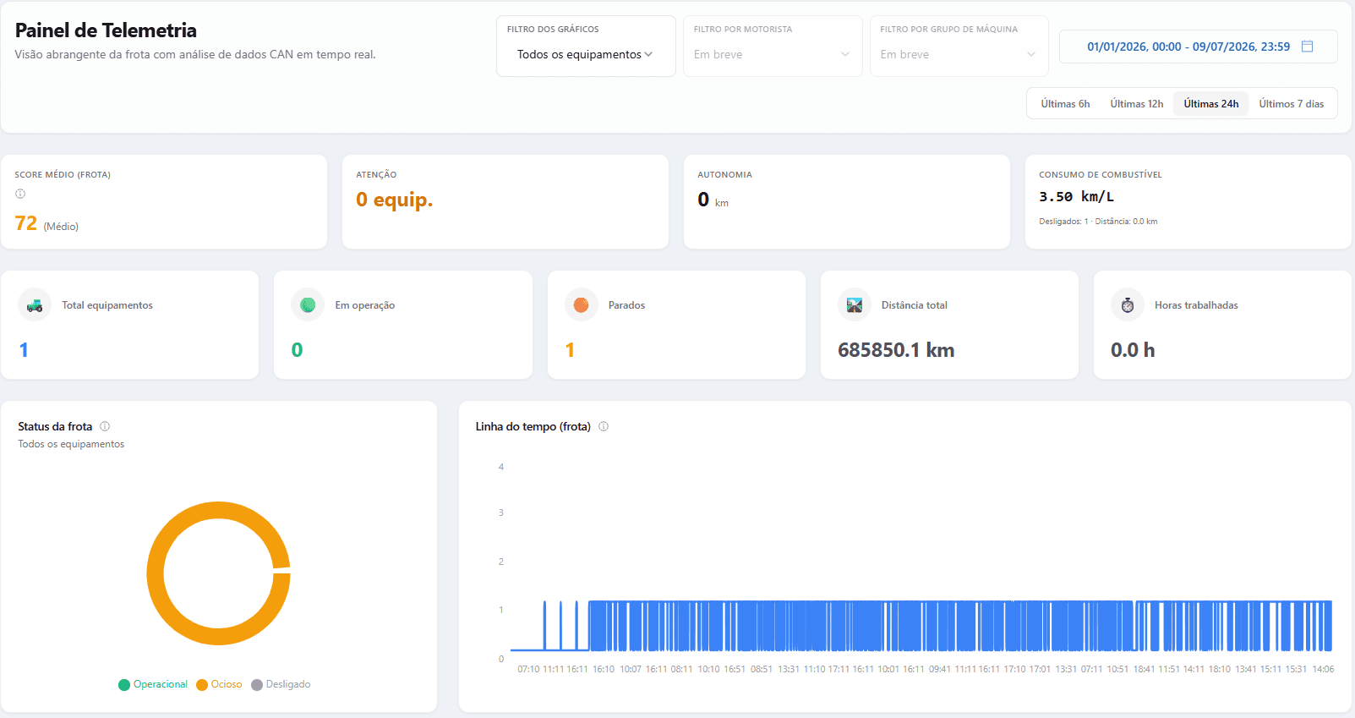Expand the Filtro por grupo de máquina dropdown

pyautogui.click(x=959, y=54)
